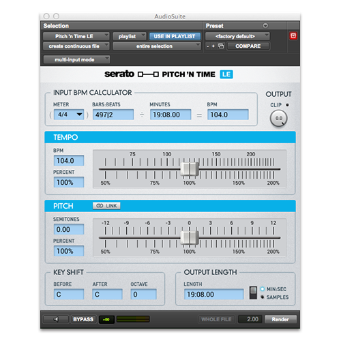The width and height of the screenshot is (341, 341).
Task: Click the Tempo BPM field
Action: (69, 160)
